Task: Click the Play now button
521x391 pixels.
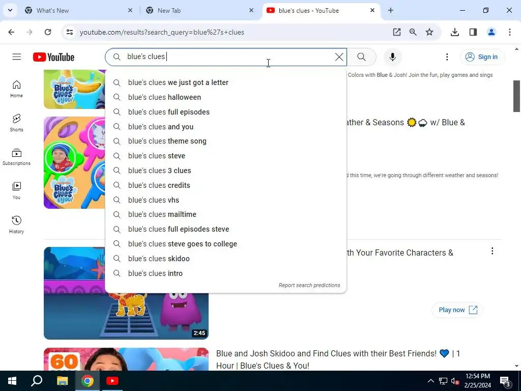Action: pyautogui.click(x=457, y=310)
